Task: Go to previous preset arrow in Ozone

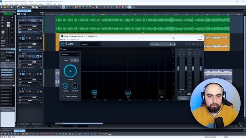Action: tap(171, 44)
